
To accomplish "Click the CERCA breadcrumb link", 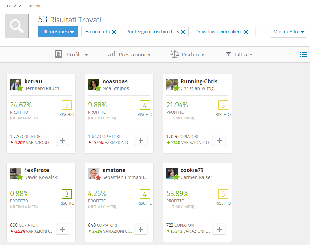I will pyautogui.click(x=10, y=6).
